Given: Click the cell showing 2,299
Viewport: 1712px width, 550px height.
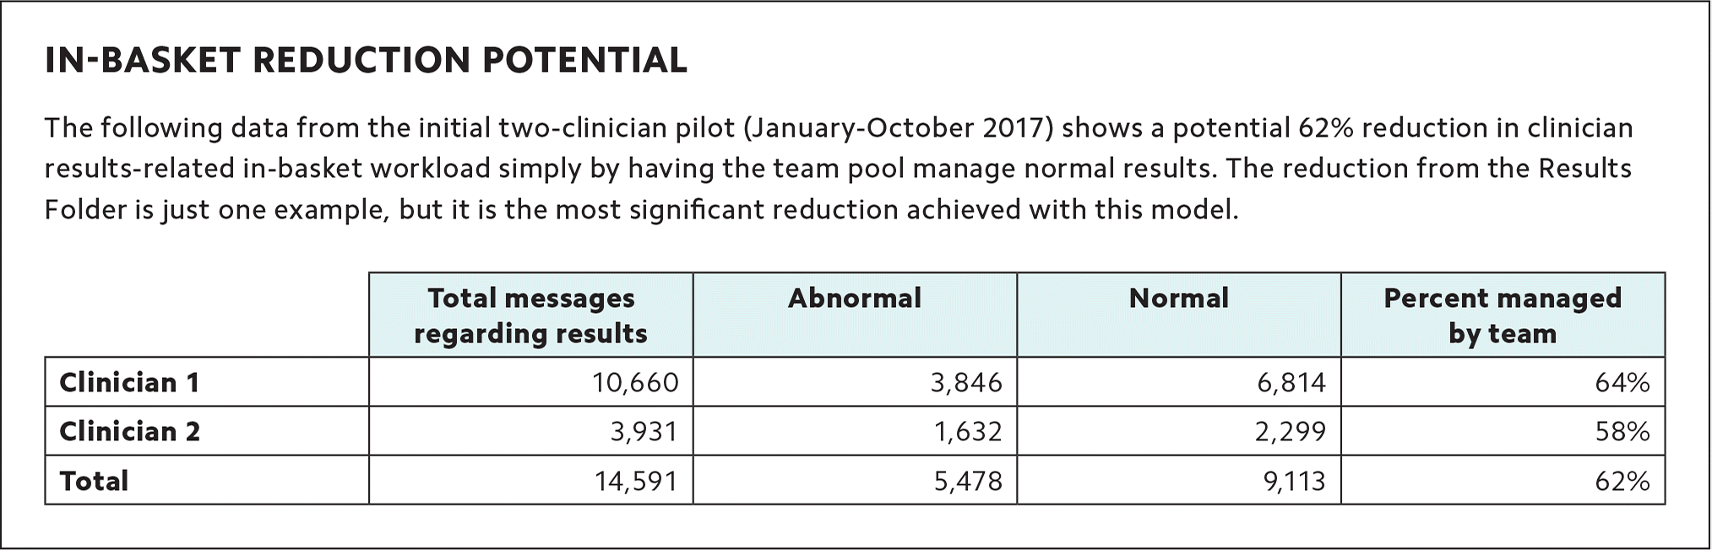Looking at the screenshot, I should point(1291,432).
